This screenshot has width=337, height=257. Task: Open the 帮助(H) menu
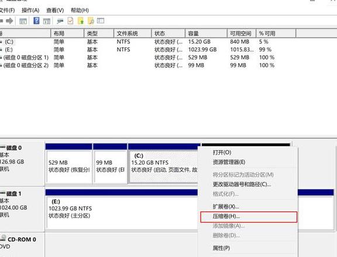click(80, 10)
